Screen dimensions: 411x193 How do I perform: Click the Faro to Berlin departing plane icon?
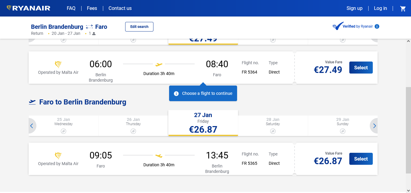click(x=32, y=102)
